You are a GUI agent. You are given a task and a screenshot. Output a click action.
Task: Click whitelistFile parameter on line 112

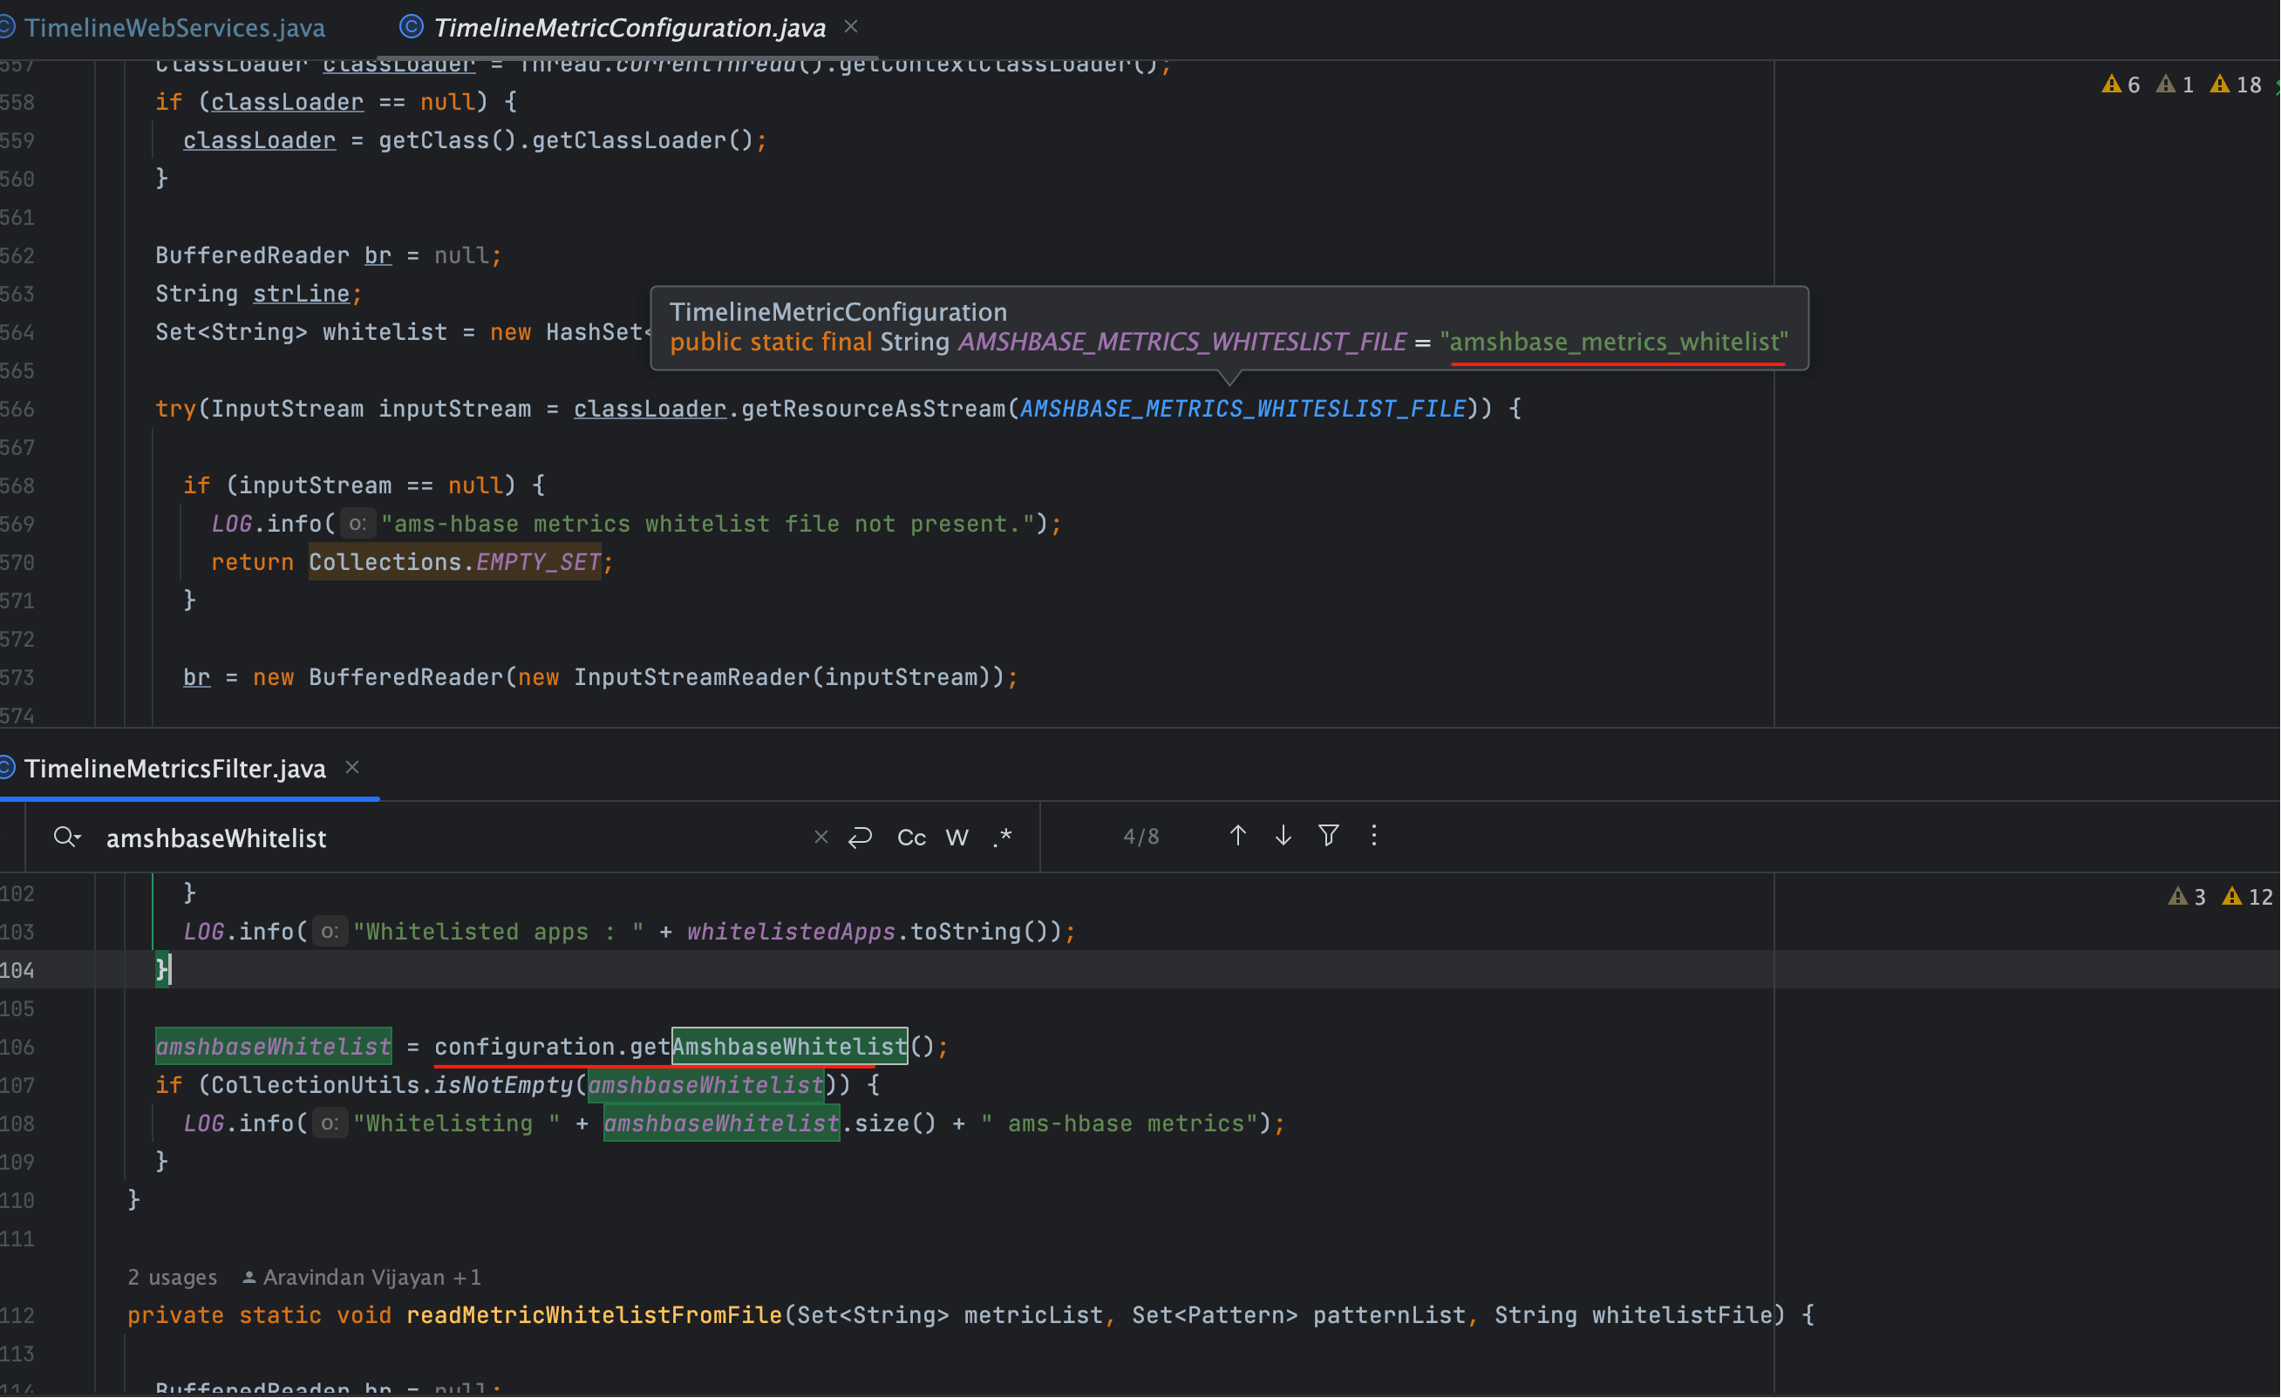(x=1683, y=1316)
